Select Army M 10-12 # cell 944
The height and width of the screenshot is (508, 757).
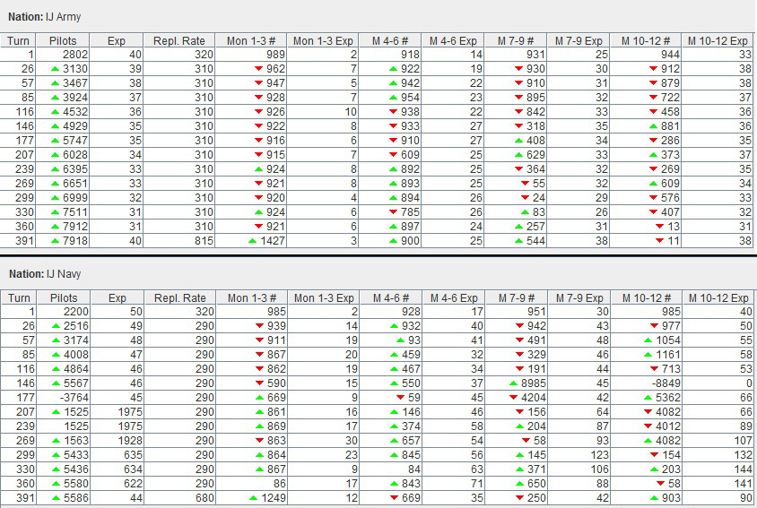(646, 55)
